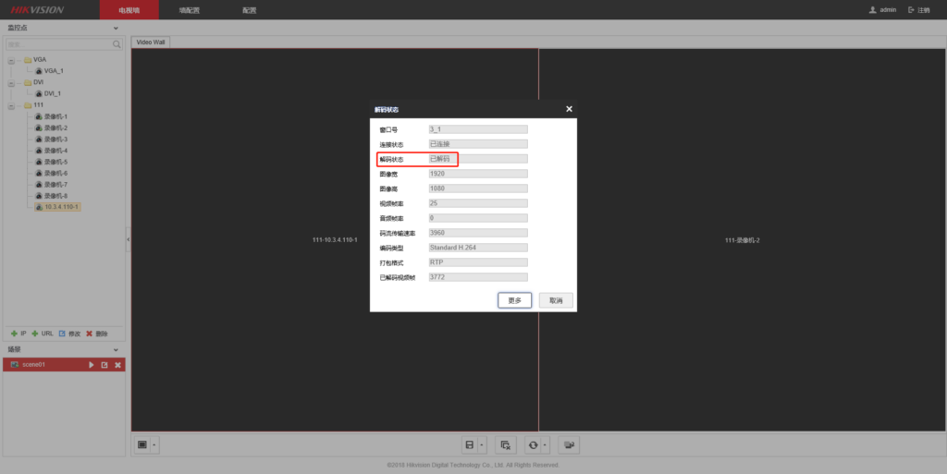
Task: Collapse the DVI tree folder
Action: [x=13, y=82]
